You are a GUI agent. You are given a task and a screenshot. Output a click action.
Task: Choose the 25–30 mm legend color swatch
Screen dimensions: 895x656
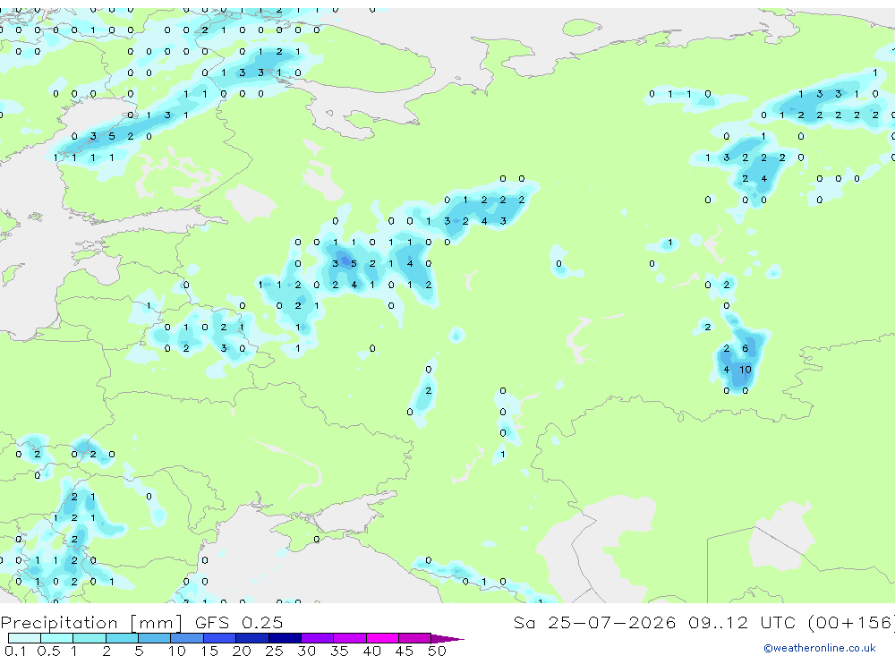(285, 638)
